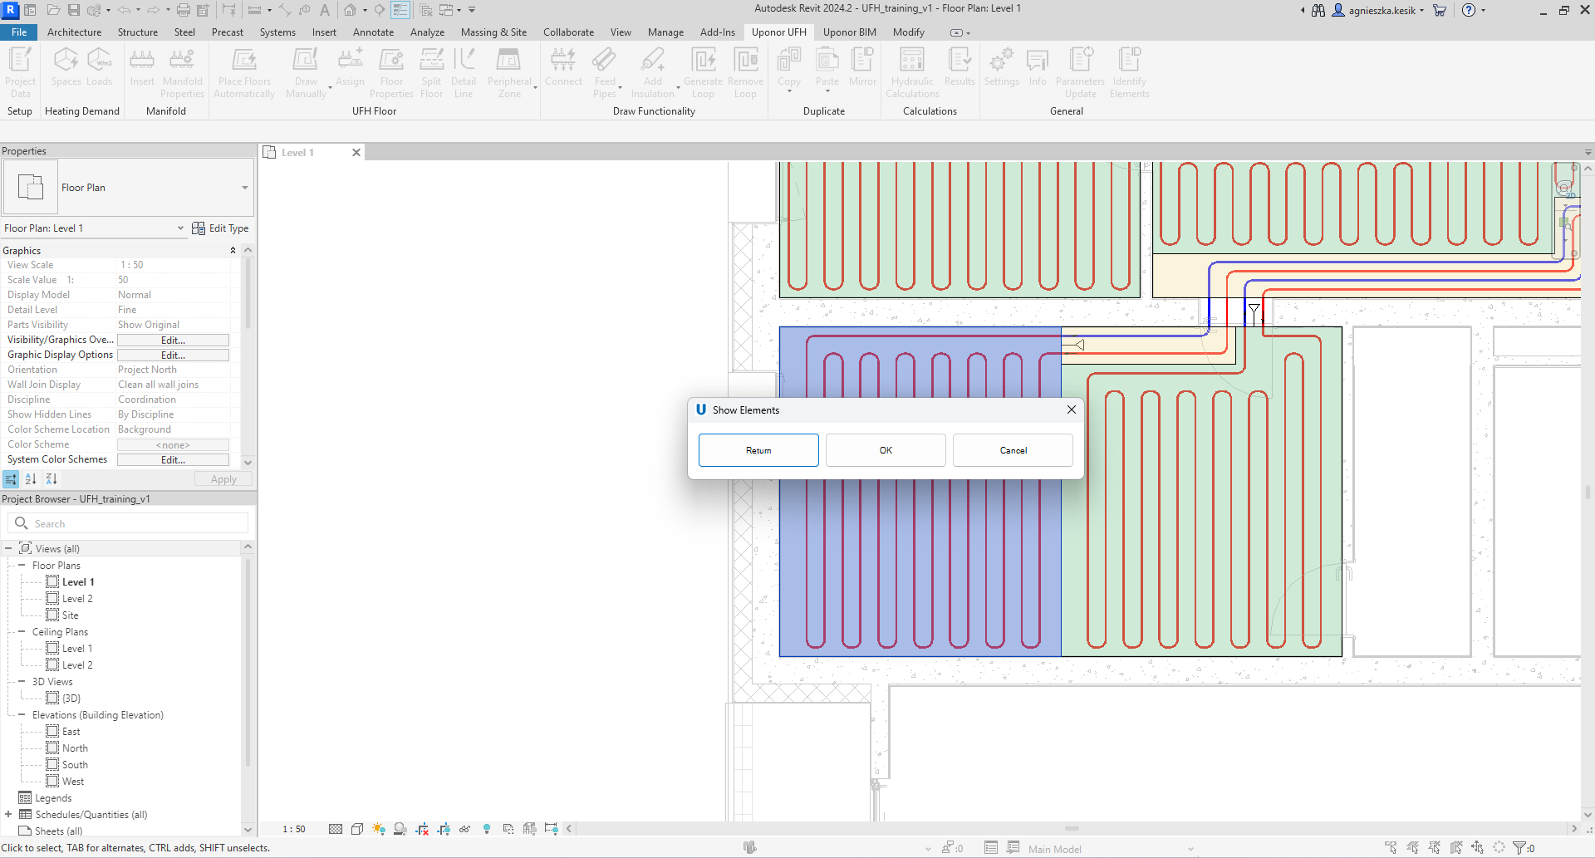The width and height of the screenshot is (1595, 858).
Task: Click horizontal scrollbar thumb below drawing
Action: pyautogui.click(x=1072, y=829)
